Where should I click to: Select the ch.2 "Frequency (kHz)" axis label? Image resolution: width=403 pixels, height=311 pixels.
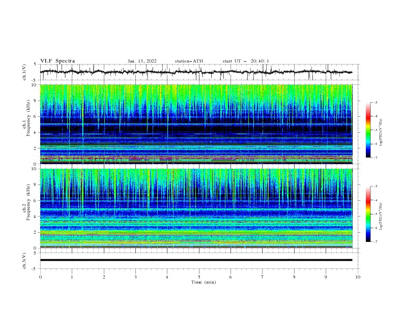point(28,202)
